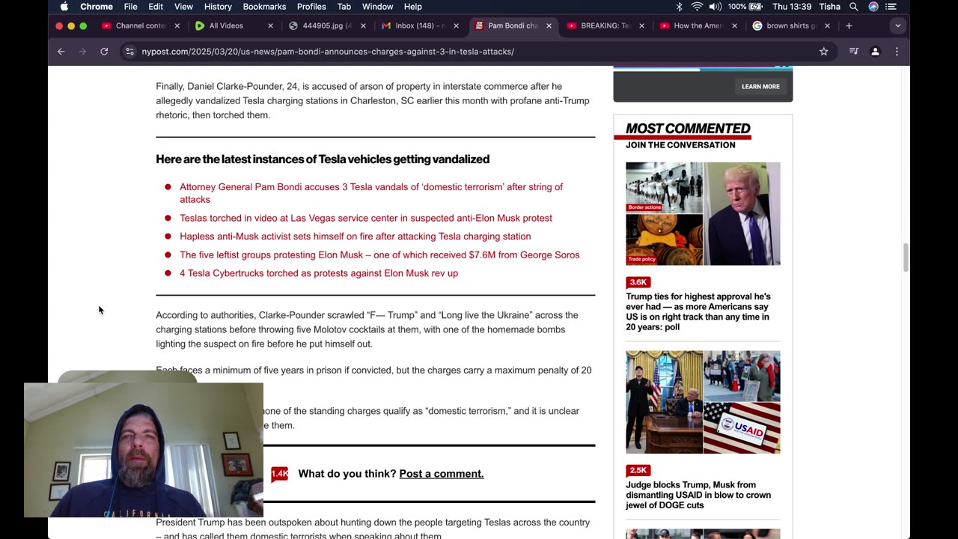Click the page vertical scrollbar thumb
This screenshot has height=539, width=958.
[x=906, y=258]
